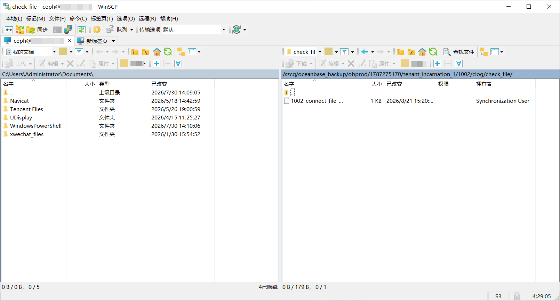Click local select all icon
The height and width of the screenshot is (301, 560).
point(178,64)
